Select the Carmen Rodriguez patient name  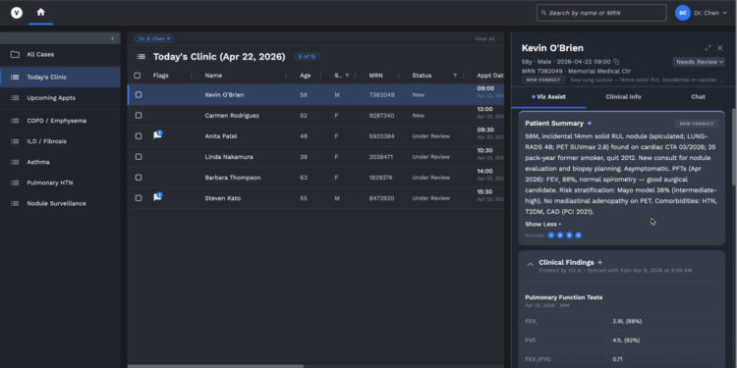tap(232, 116)
